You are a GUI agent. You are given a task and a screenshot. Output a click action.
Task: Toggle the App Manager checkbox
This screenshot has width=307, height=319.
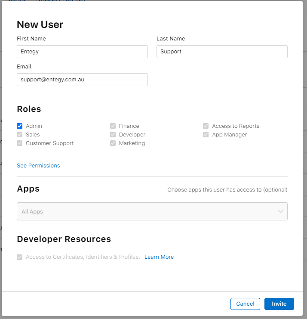coord(206,134)
